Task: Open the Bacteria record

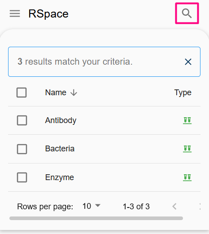Action: pos(60,149)
